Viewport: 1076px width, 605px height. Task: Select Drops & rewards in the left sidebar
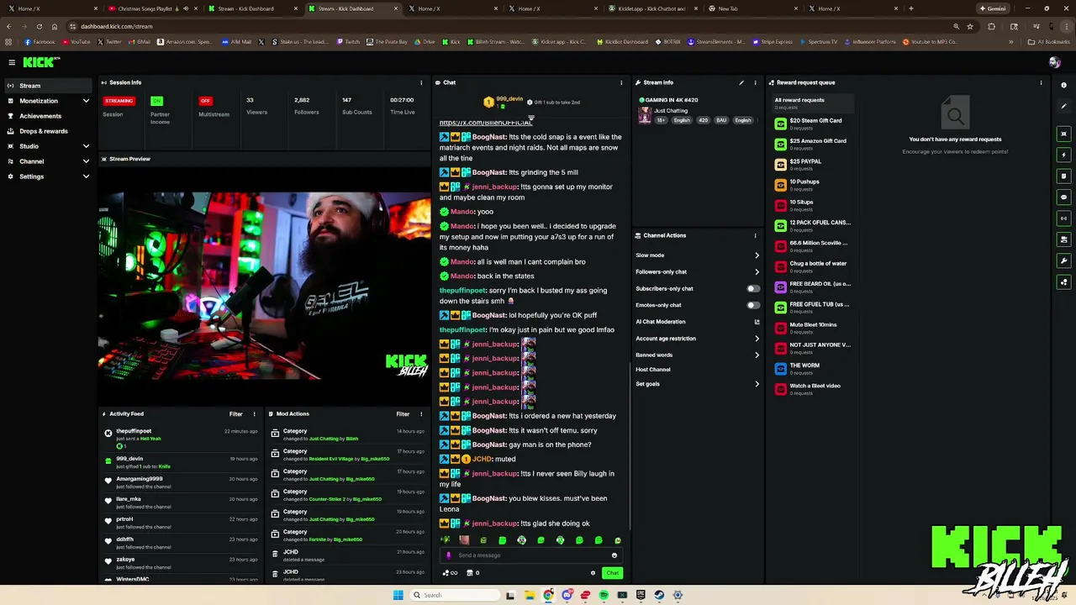pos(46,131)
